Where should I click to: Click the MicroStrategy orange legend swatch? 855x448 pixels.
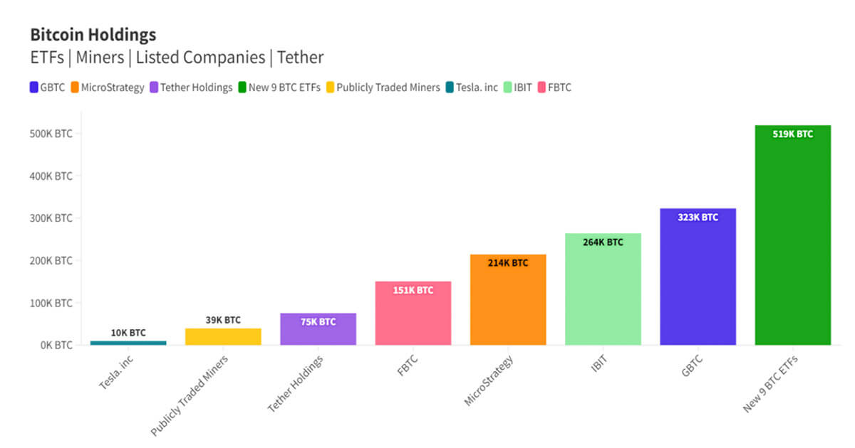75,87
